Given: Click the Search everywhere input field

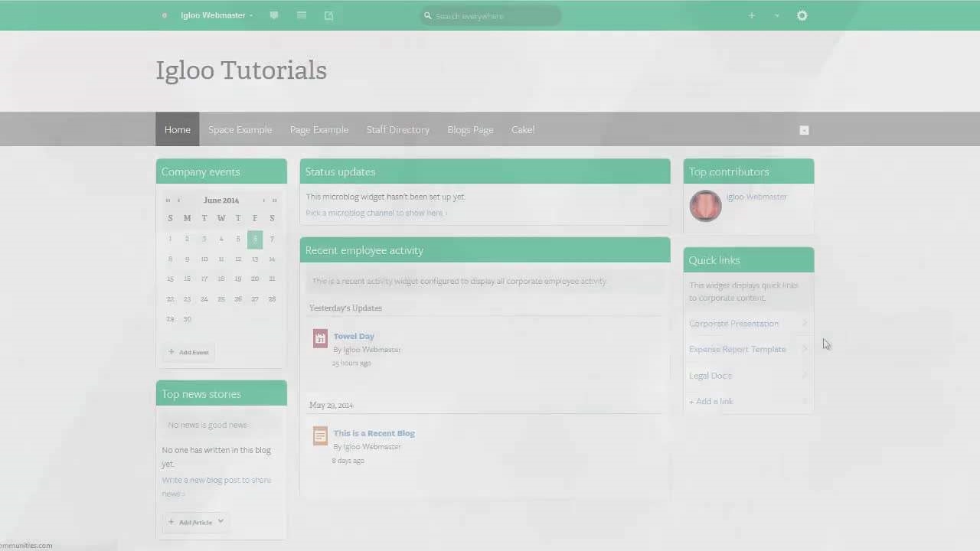Looking at the screenshot, I should coord(490,15).
